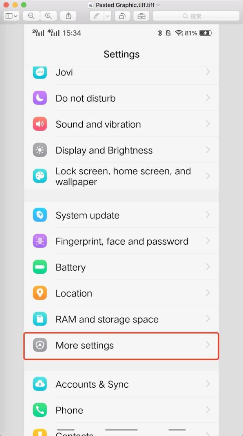This screenshot has width=243, height=436.
Task: Show the Markup toolbar via the toolbox icon
Action: tap(141, 16)
